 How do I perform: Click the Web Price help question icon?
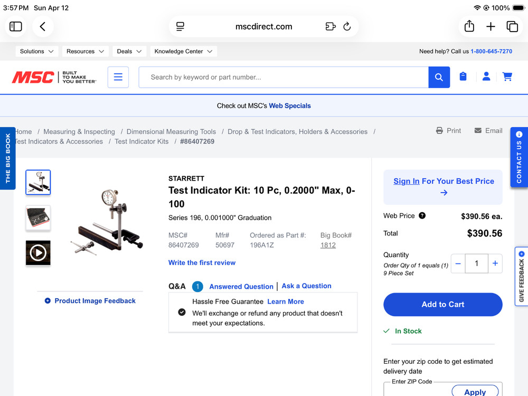pyautogui.click(x=422, y=215)
